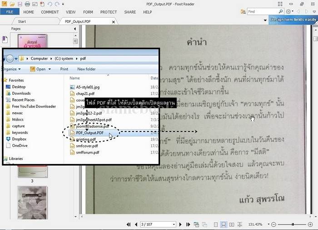This screenshot has height=230, width=318.
Task: Click Print in the Explorer window toolbar
Action: [x=64, y=69]
